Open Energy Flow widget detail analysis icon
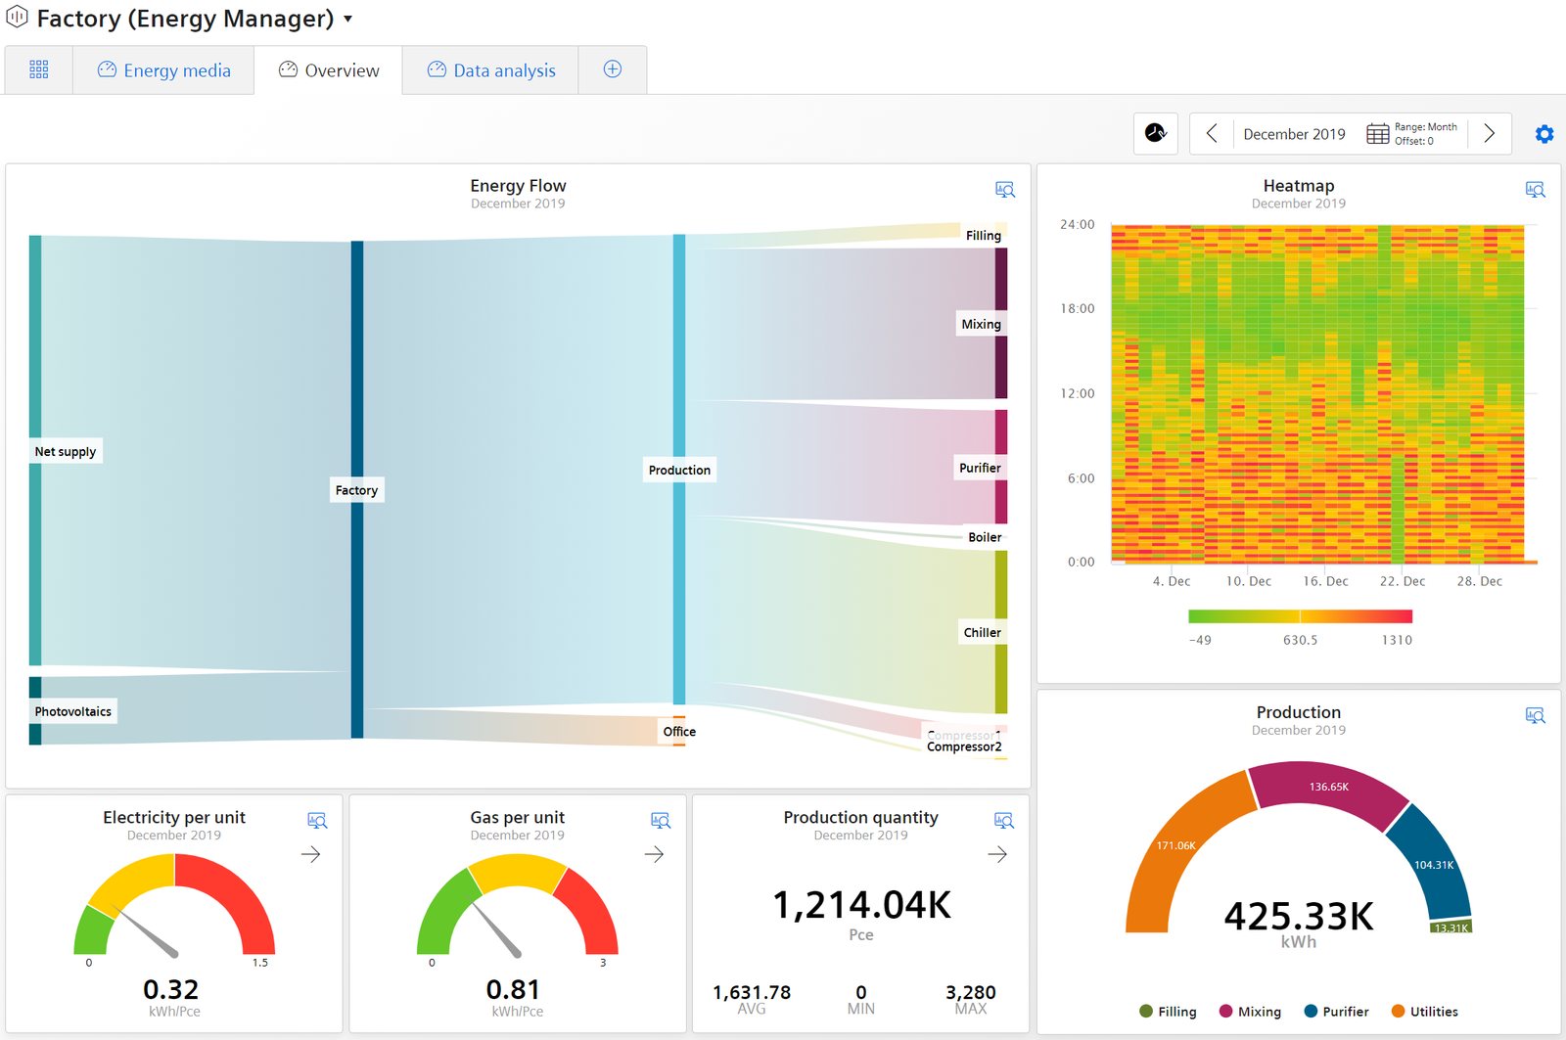The height and width of the screenshot is (1040, 1566). (1005, 190)
